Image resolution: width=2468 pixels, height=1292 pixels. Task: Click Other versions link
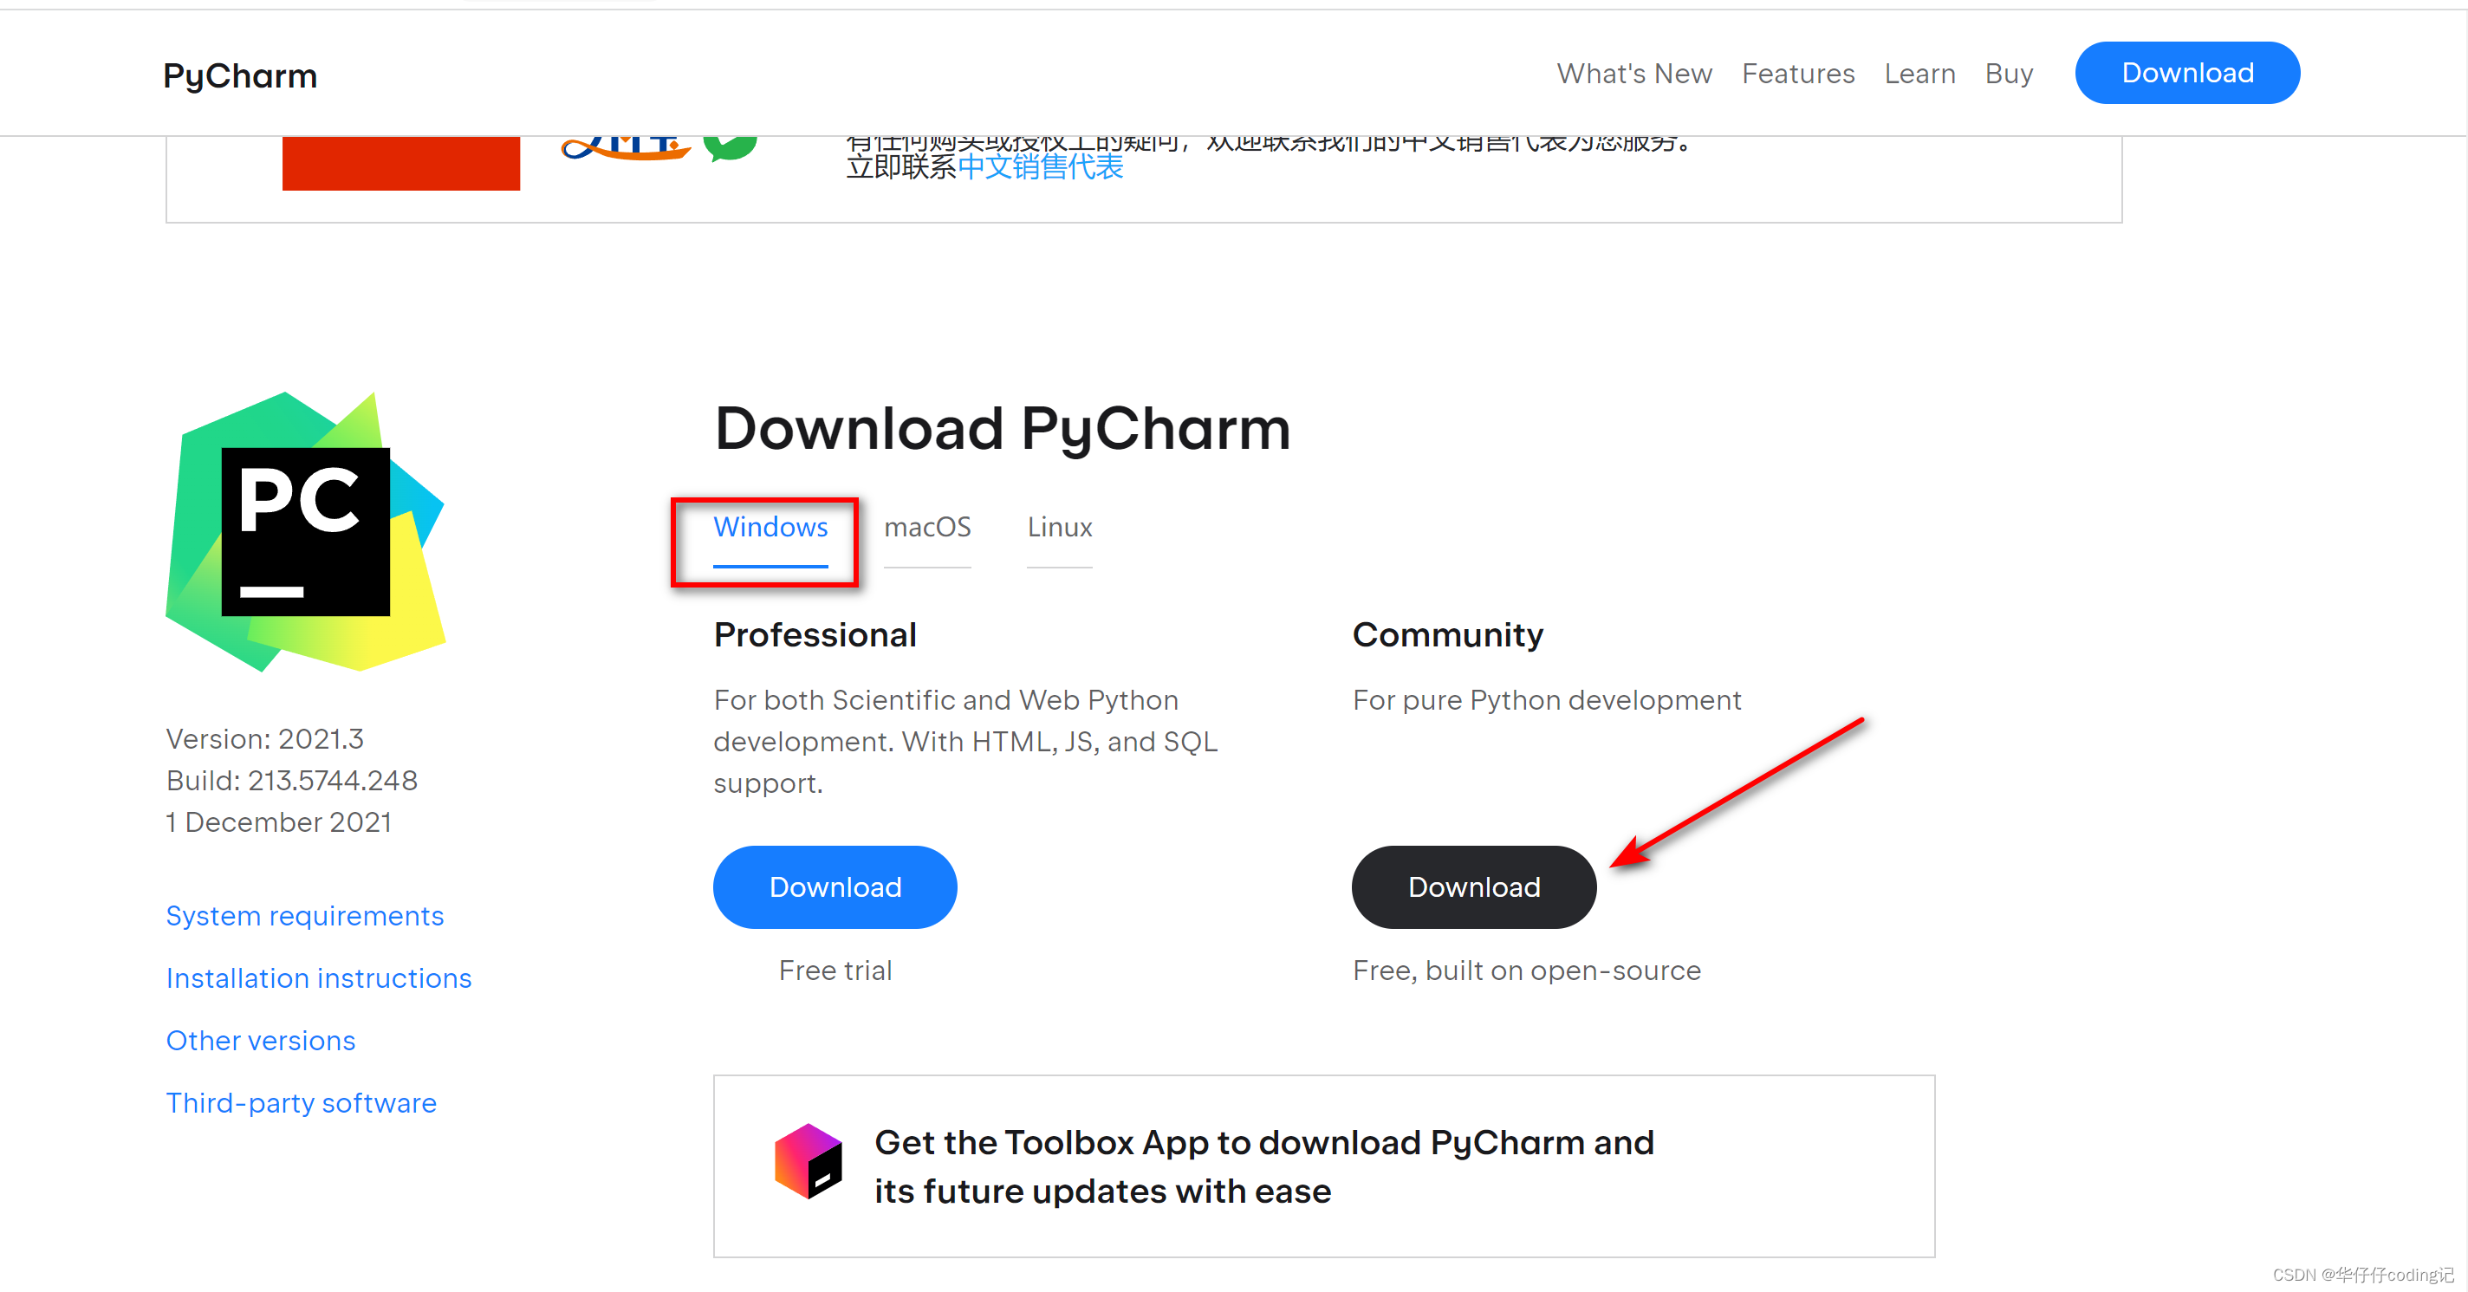[259, 1037]
